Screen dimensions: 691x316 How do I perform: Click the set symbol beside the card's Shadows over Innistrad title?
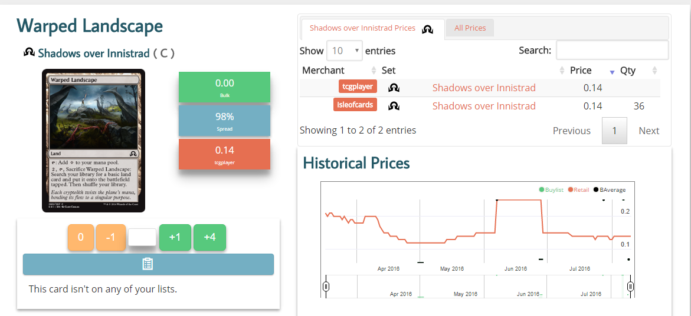point(29,53)
